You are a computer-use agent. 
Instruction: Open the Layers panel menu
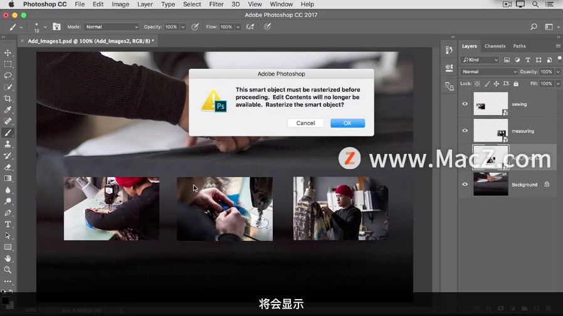click(x=558, y=46)
